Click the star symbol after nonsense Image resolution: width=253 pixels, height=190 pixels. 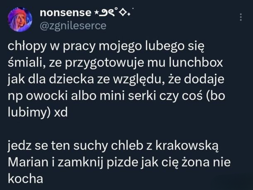tap(95, 13)
